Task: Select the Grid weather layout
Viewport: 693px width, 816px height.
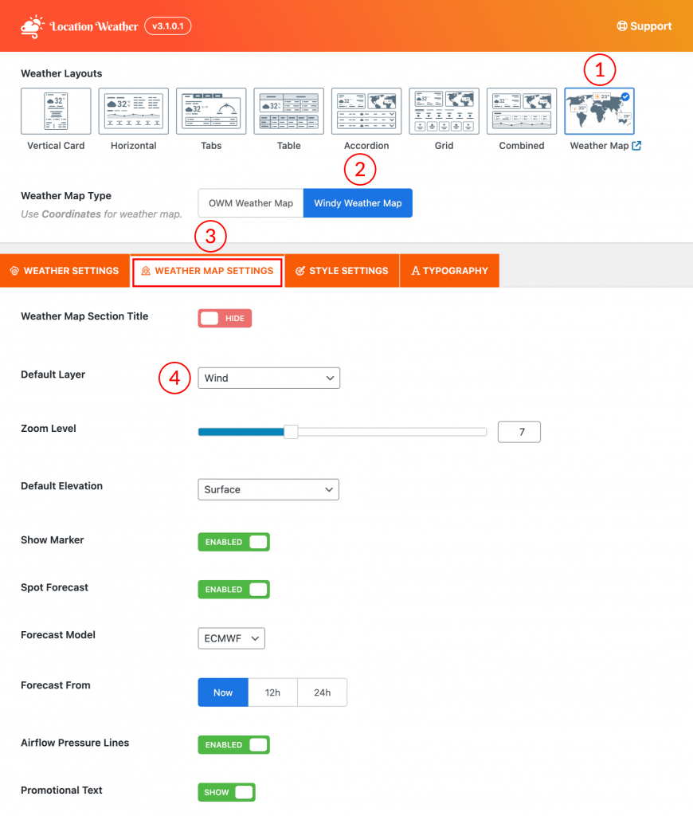Action: coord(444,111)
